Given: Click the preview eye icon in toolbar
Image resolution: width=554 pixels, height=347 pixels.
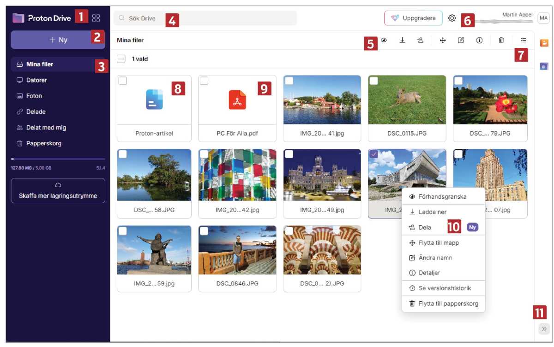Looking at the screenshot, I should (x=384, y=41).
